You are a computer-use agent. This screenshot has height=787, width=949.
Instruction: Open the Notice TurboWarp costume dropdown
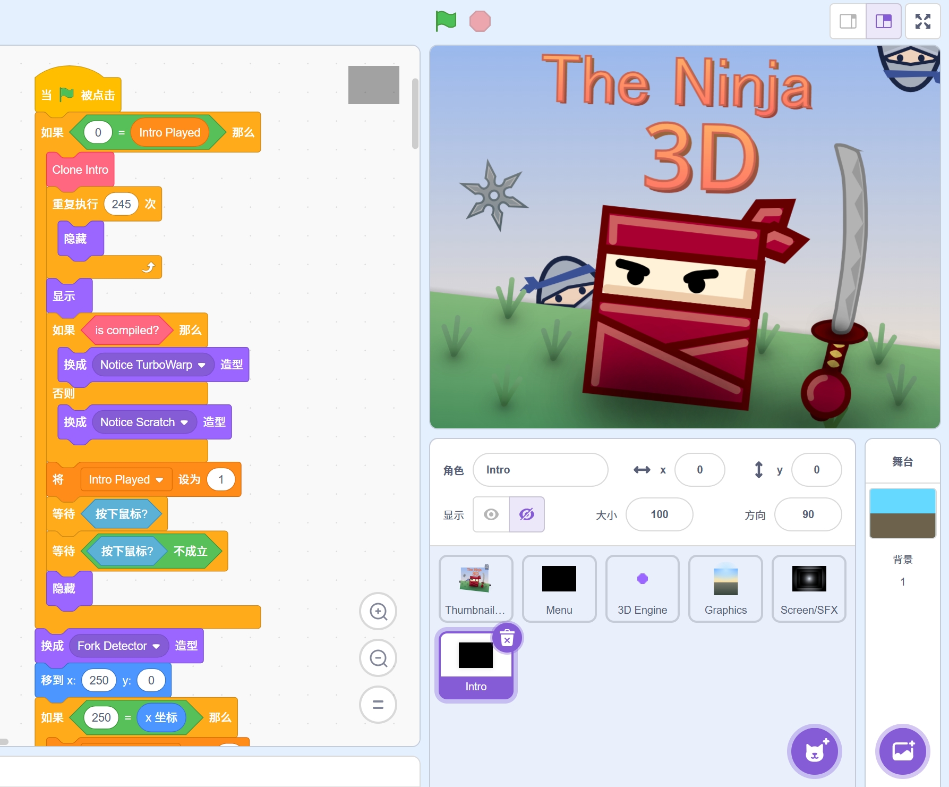click(x=202, y=365)
